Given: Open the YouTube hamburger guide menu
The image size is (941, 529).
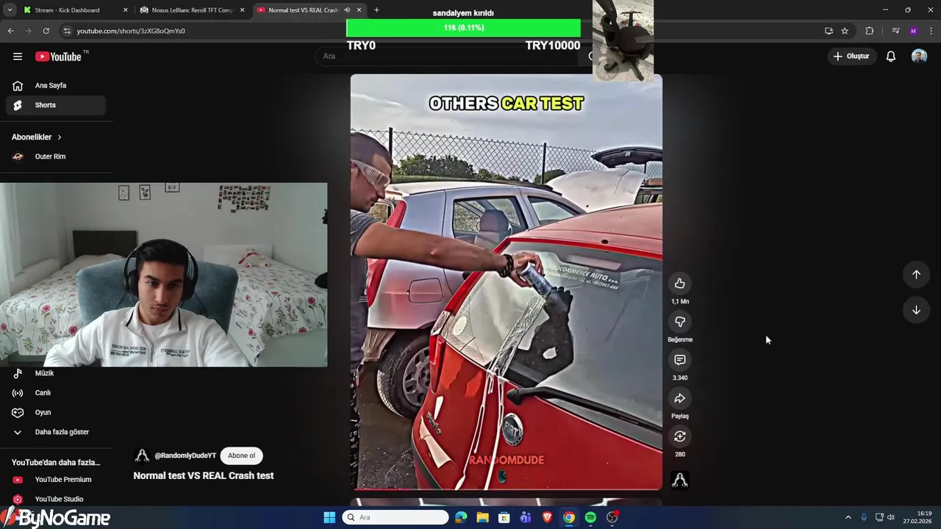Looking at the screenshot, I should tap(18, 57).
